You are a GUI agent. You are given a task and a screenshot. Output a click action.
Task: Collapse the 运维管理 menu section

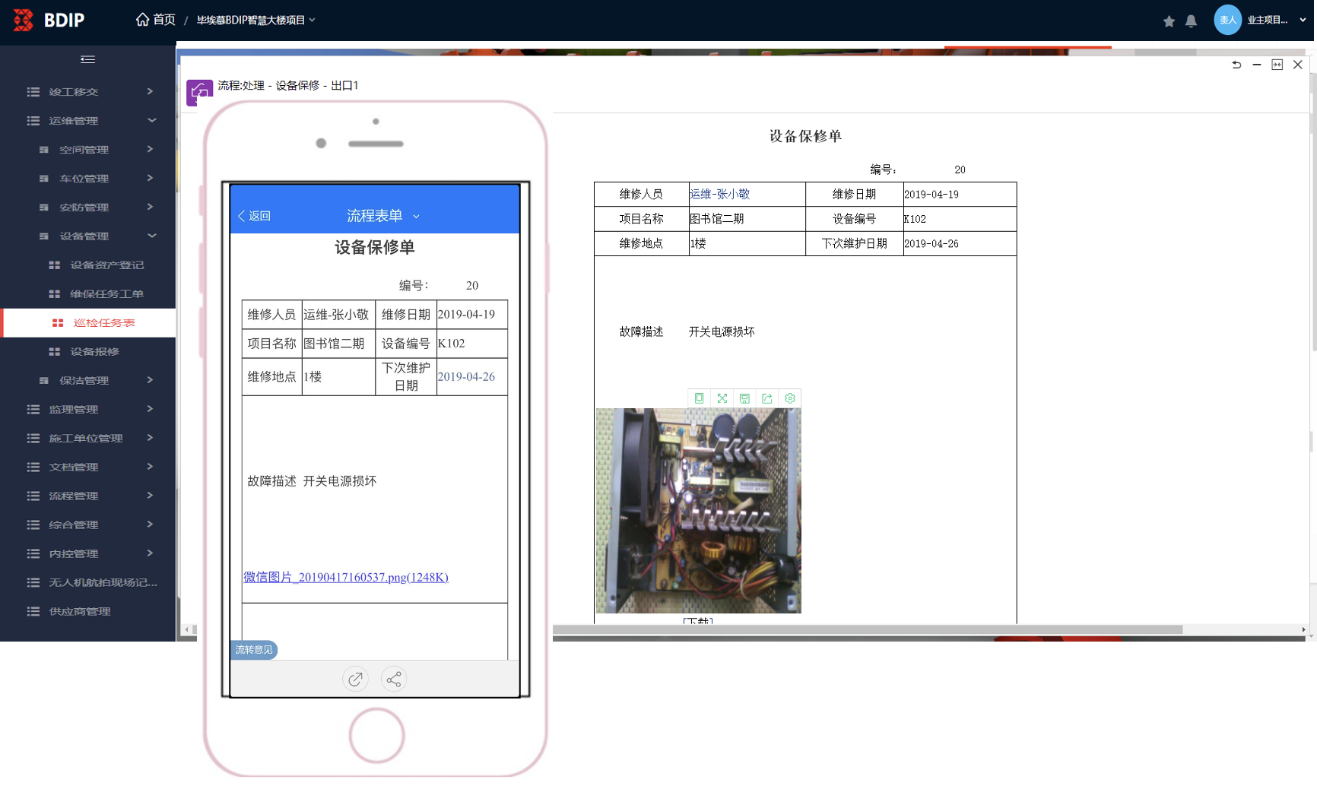pyautogui.click(x=151, y=121)
